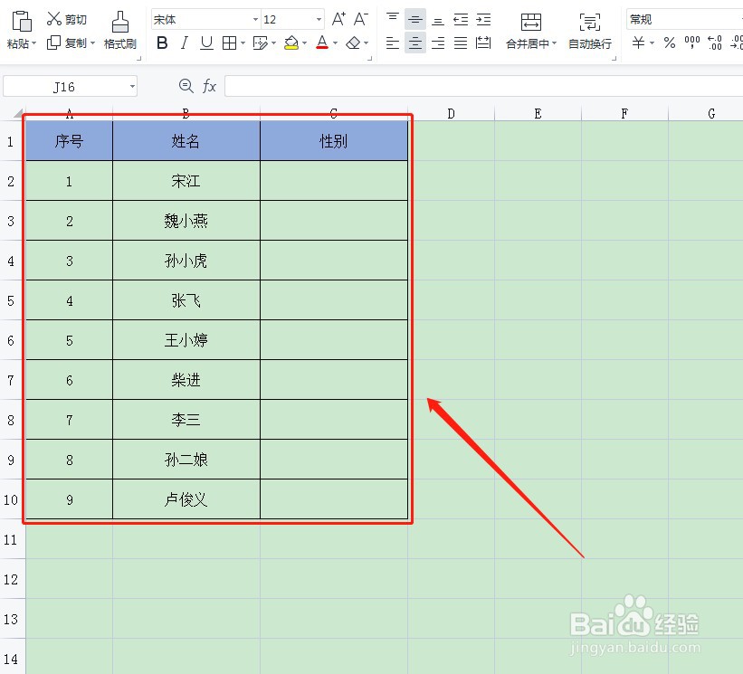Open the font color picker dropdown
743x674 pixels.
334,43
